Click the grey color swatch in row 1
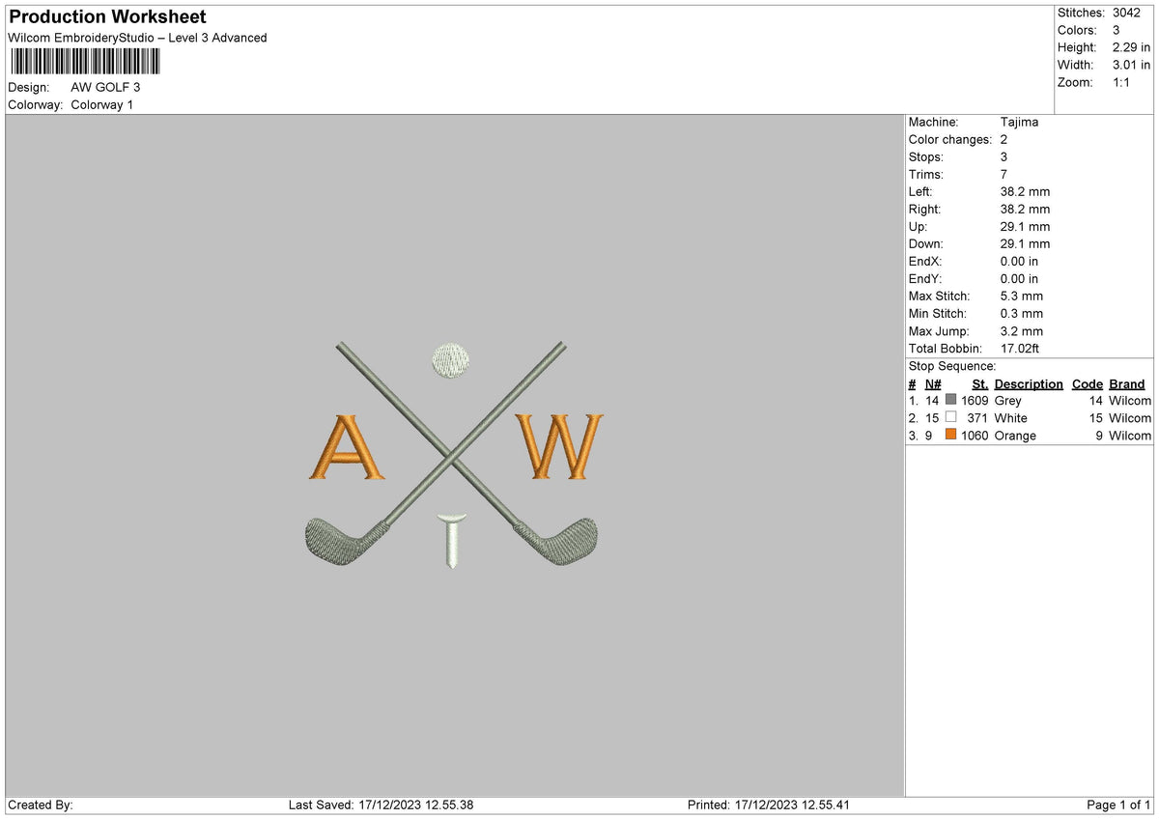Screen dimensions: 1159x819 pos(951,400)
